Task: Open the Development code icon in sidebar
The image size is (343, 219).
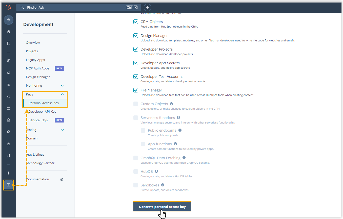Action: coord(9,185)
